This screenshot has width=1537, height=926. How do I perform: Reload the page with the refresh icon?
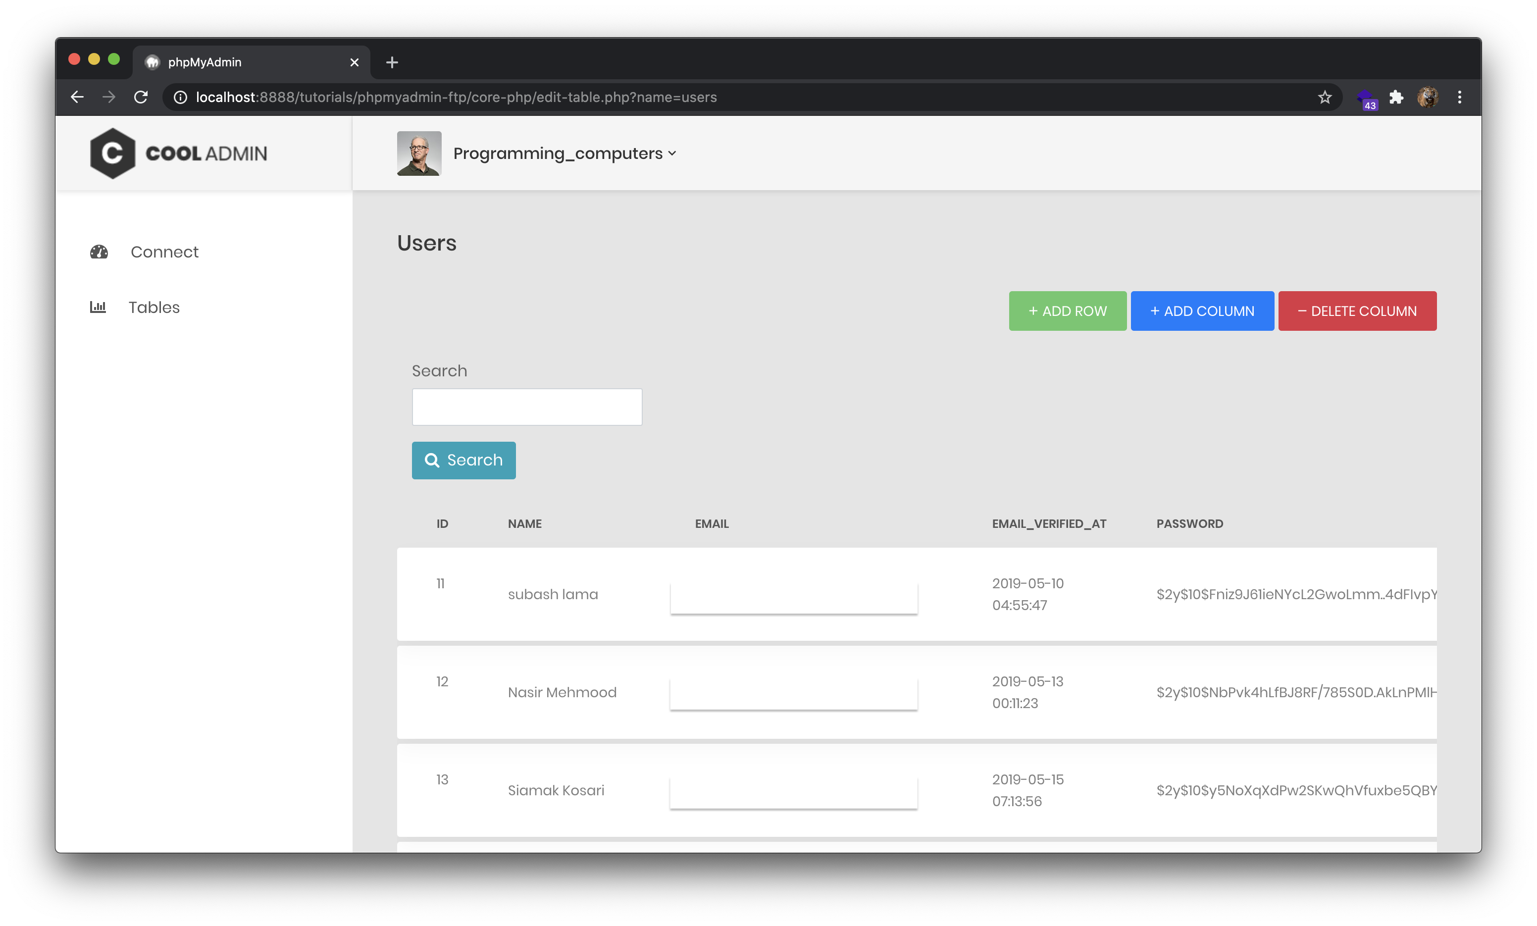[141, 97]
